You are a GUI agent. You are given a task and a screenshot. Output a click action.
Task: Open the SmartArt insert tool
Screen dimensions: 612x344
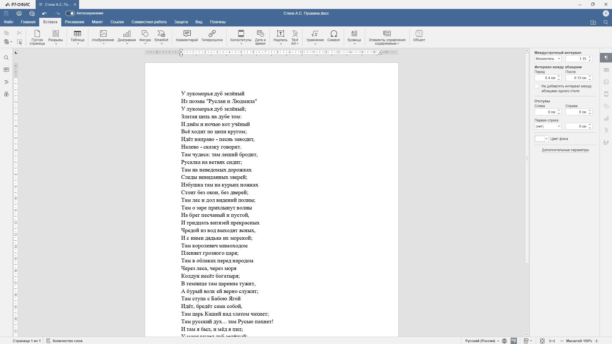pyautogui.click(x=161, y=37)
